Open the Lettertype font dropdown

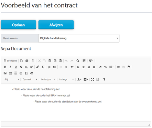point(48,79)
